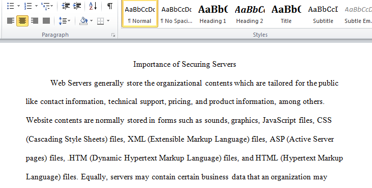Open the Multilevel List dropdown arrow
The image size is (372, 188).
click(x=52, y=6)
